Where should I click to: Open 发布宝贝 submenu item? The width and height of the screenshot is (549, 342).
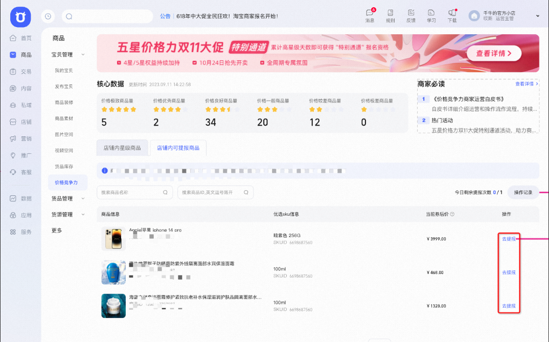[x=64, y=86]
